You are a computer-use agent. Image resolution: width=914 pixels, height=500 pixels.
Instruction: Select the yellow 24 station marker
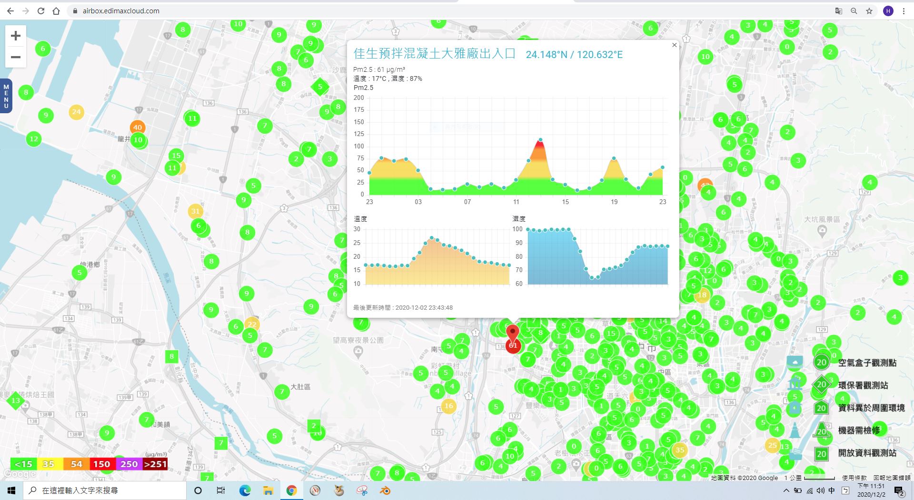click(x=76, y=112)
